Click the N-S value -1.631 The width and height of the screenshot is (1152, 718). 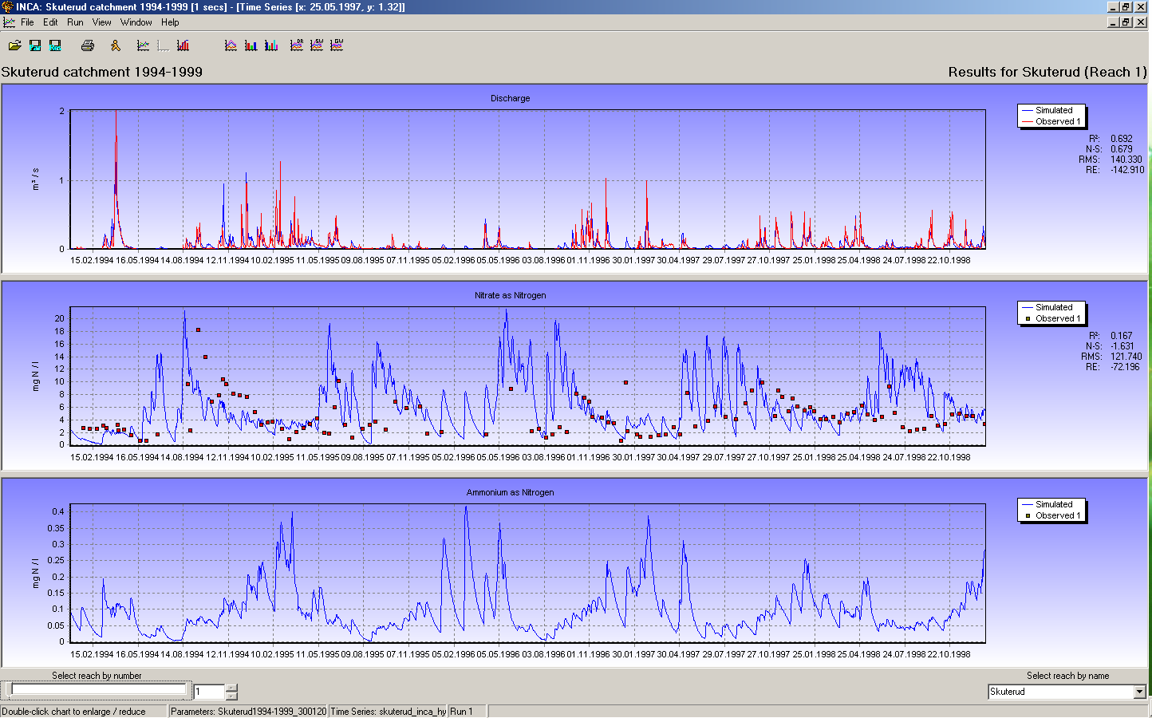tap(1122, 346)
